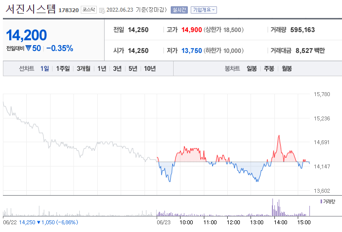Click the change percentage -0.35%

point(59,48)
